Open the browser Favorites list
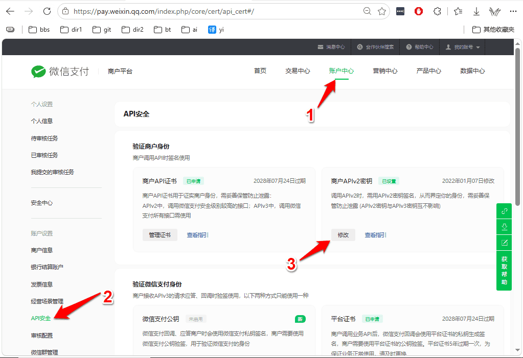Viewport: 523px width, 358px height. [x=458, y=11]
